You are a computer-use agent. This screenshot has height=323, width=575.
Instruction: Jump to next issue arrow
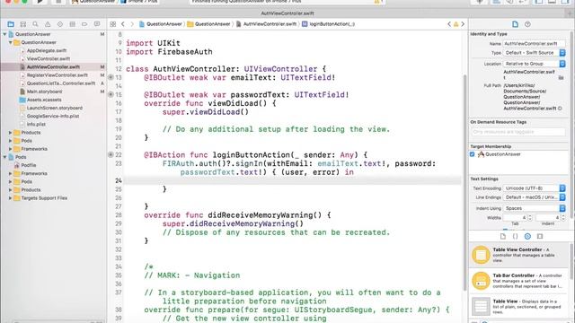click(463, 24)
